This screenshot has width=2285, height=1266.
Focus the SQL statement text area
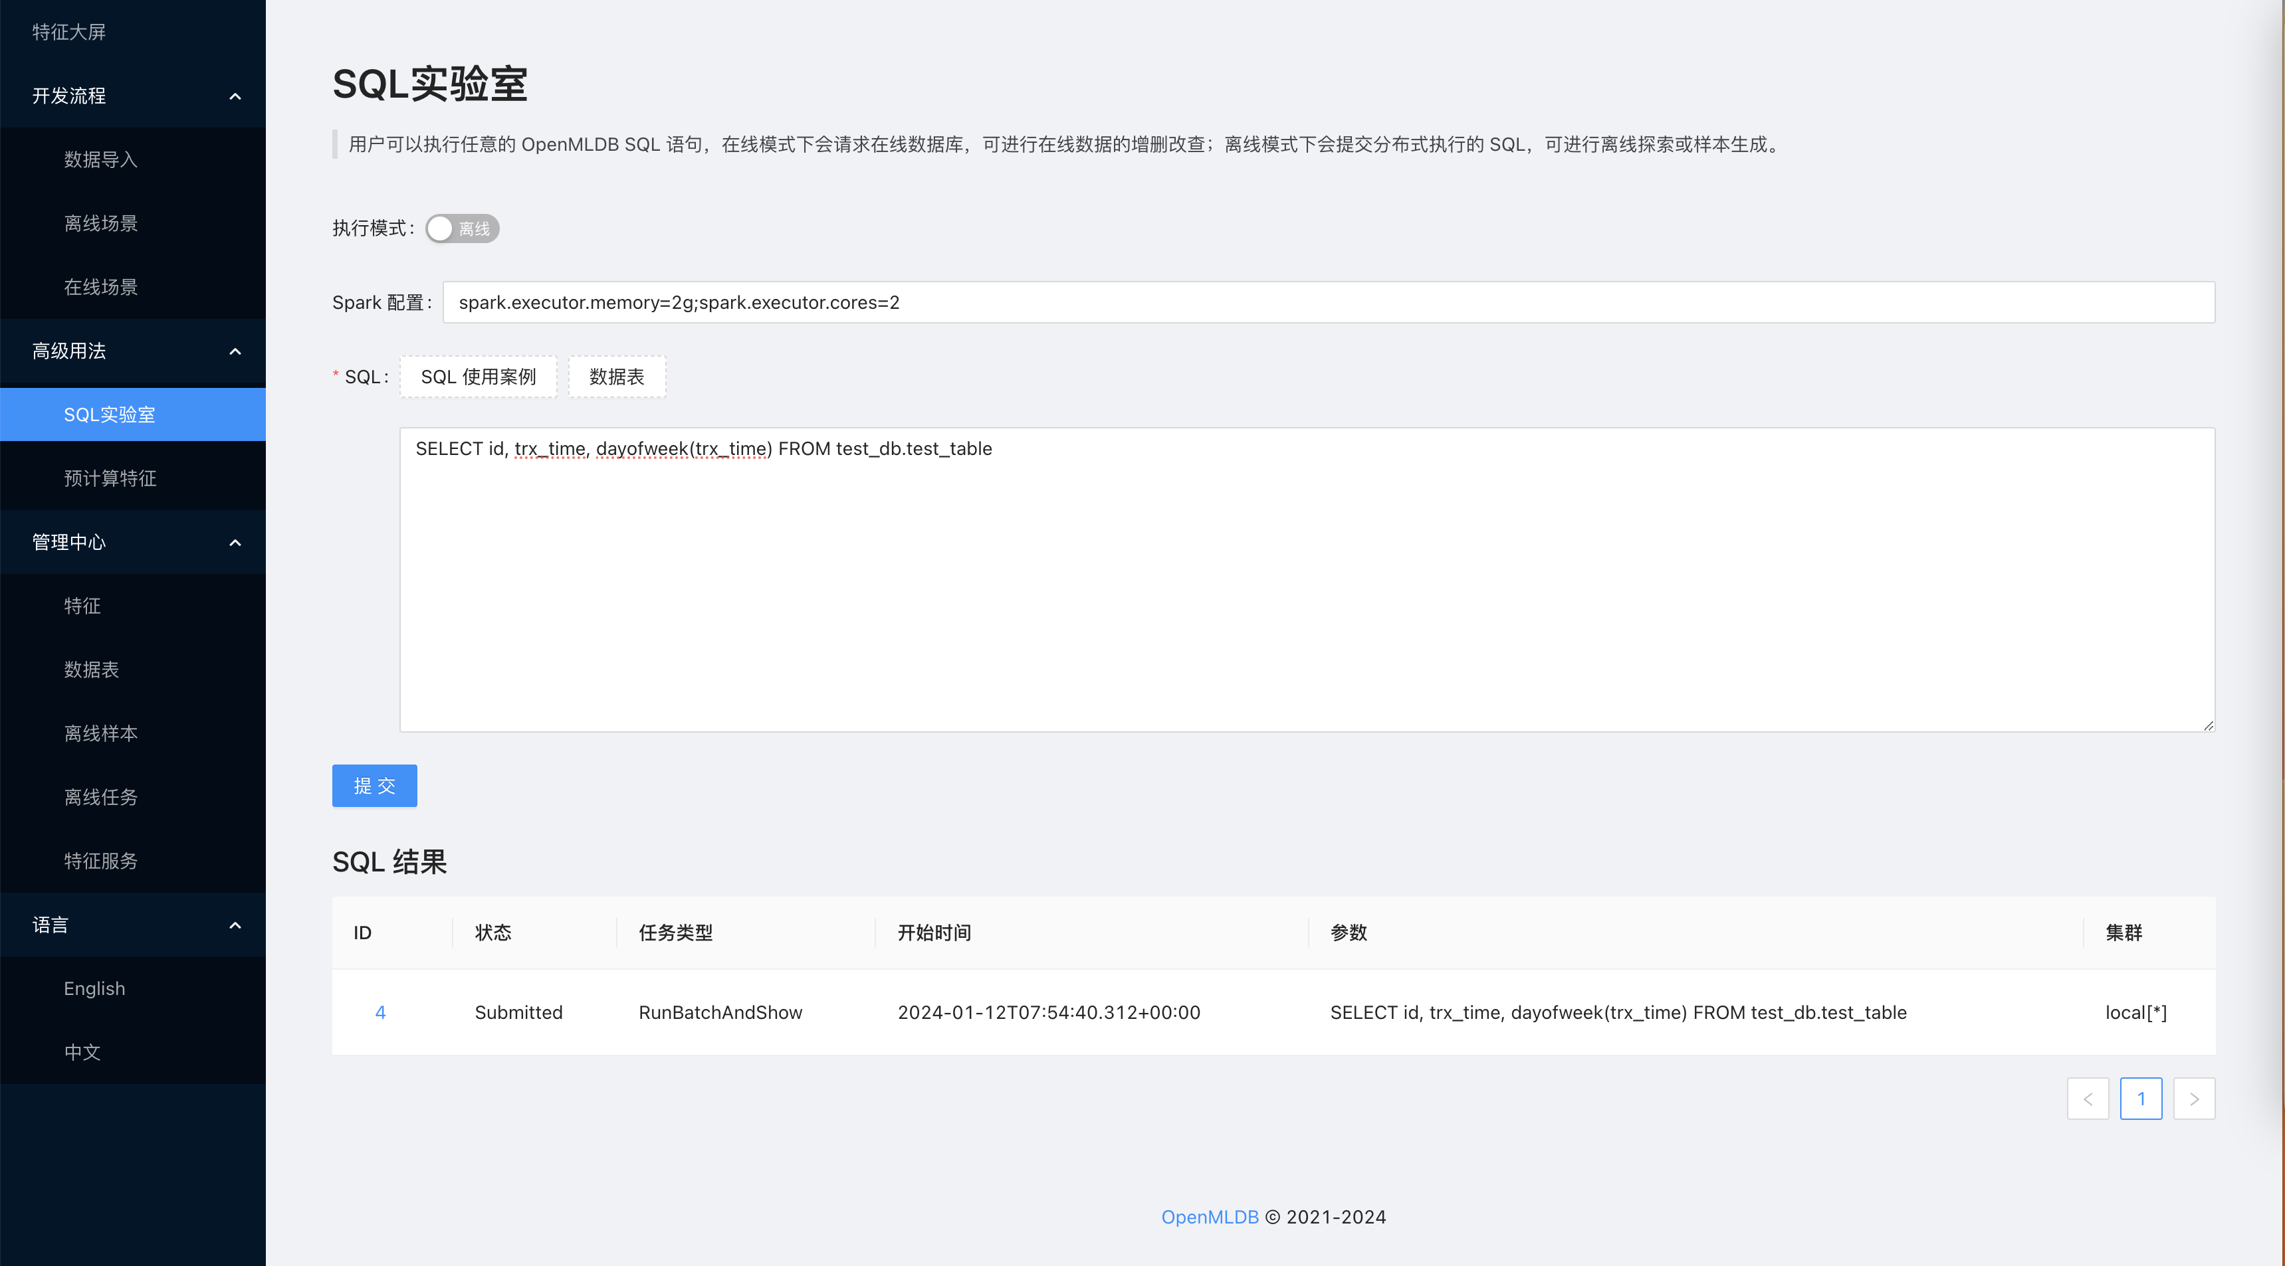coord(1307,580)
